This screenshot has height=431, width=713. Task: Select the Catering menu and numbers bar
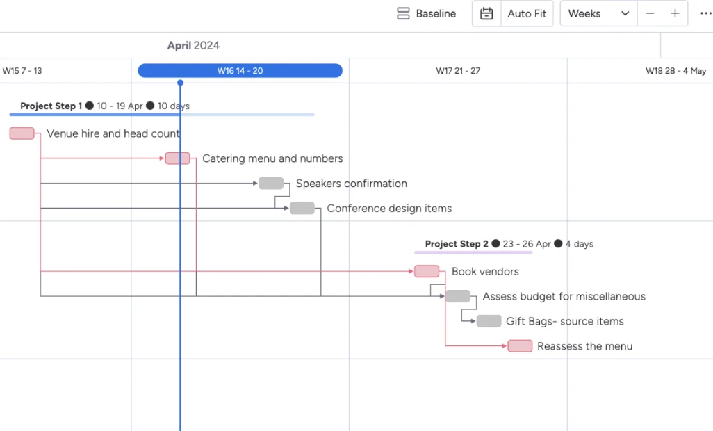(178, 158)
